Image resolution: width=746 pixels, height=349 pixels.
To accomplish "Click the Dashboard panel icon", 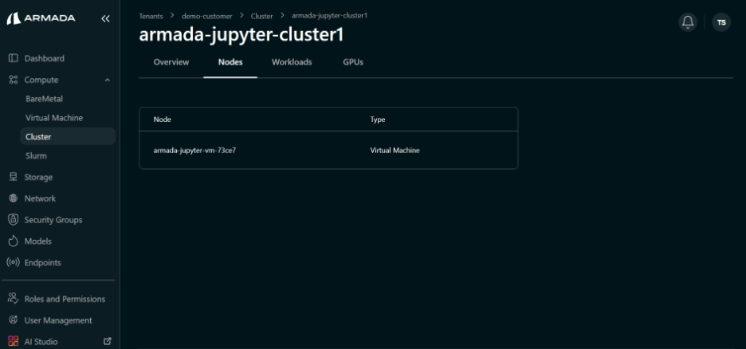I will click(14, 58).
